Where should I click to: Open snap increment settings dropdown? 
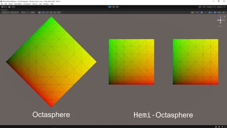(33, 12)
